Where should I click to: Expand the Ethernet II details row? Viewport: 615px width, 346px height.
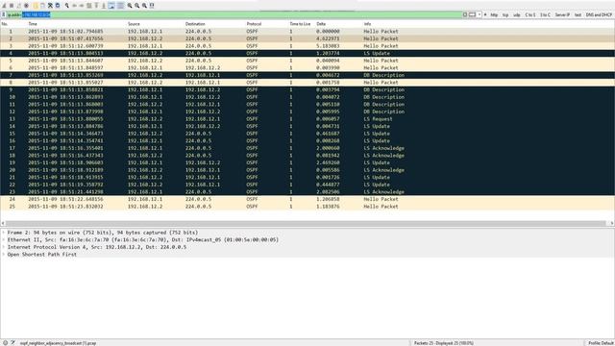(x=4, y=239)
